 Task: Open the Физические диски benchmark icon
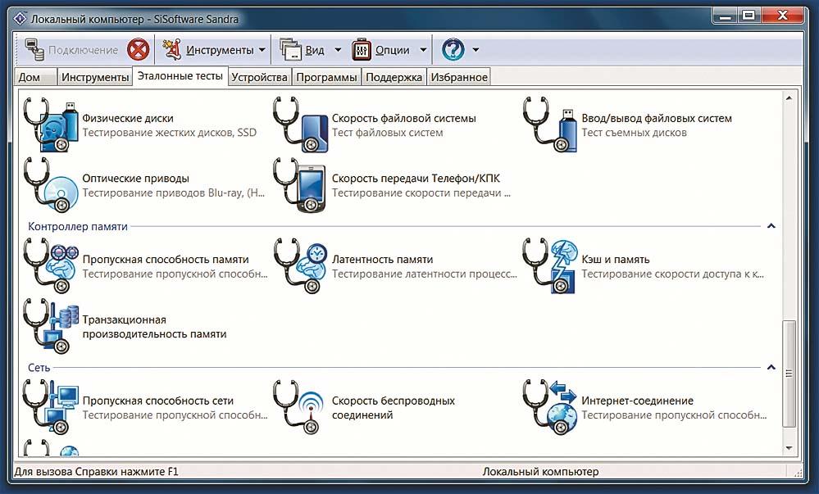(x=51, y=125)
